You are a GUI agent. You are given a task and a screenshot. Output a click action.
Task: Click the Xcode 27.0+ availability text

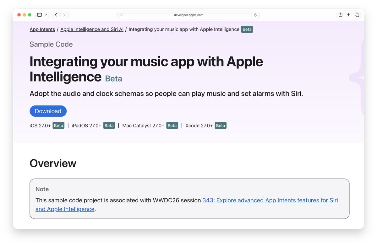click(x=199, y=126)
